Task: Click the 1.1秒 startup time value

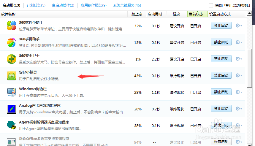Action: point(156,92)
